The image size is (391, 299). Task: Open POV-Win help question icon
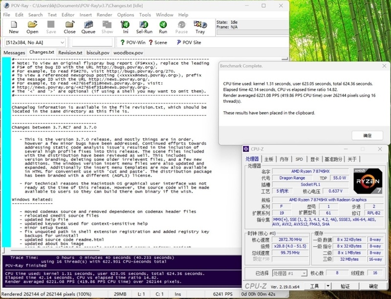tap(123, 42)
